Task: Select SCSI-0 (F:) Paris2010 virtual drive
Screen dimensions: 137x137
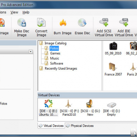Action: (69, 108)
